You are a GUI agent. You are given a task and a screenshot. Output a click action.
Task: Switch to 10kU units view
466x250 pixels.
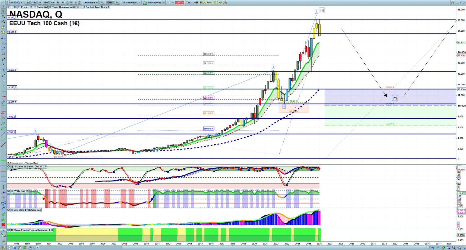tap(109, 3)
